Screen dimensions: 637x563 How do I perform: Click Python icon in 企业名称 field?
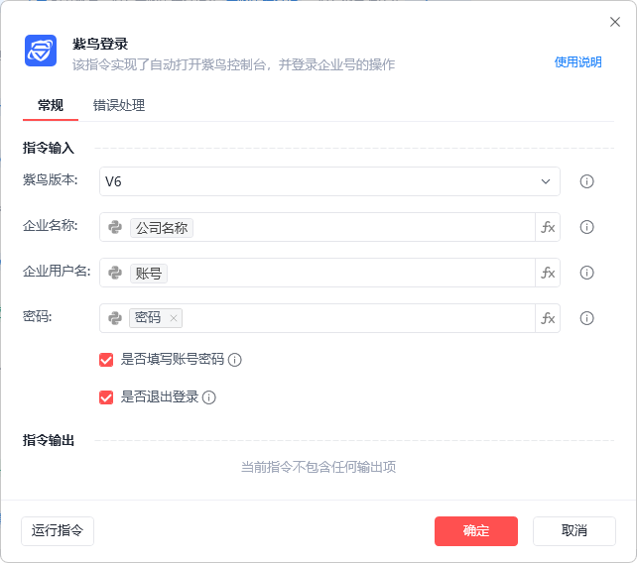point(115,227)
